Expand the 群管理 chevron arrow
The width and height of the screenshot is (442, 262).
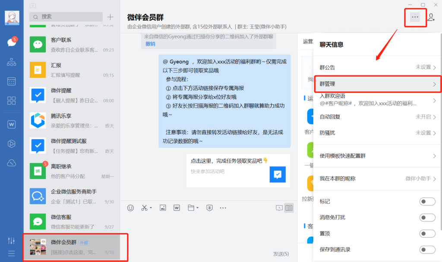click(x=434, y=84)
